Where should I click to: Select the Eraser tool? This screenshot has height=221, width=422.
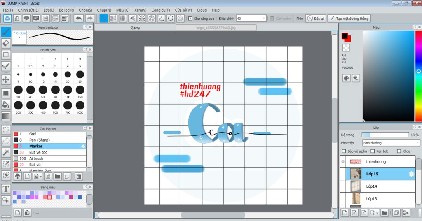click(6, 43)
